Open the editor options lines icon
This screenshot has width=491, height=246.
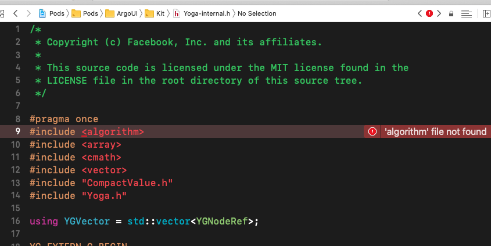click(467, 13)
